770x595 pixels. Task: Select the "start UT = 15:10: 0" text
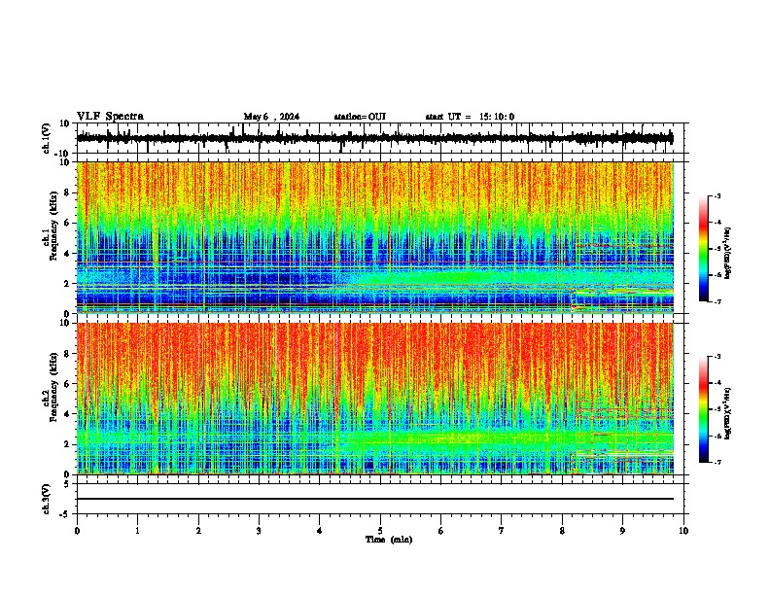pos(470,117)
